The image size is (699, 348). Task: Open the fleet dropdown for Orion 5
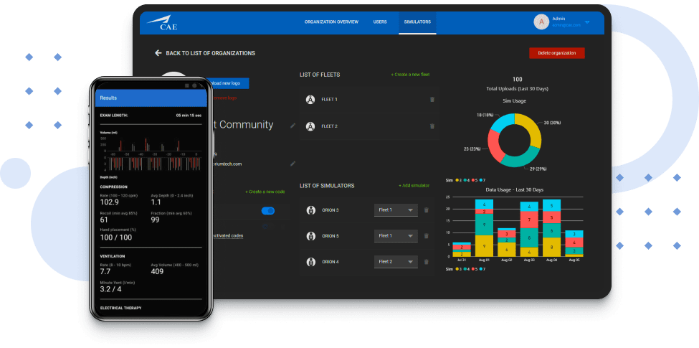pos(396,236)
